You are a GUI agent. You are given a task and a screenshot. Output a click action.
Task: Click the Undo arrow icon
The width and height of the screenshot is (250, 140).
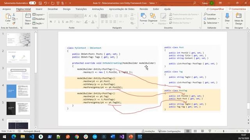tap(46, 3)
